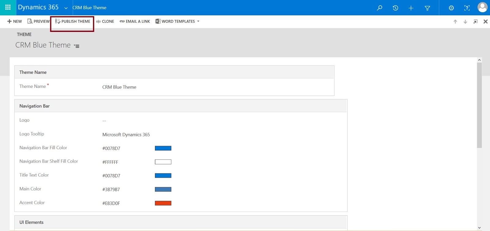Image resolution: width=490 pixels, height=231 pixels.
Task: Expand the Dynamics 365 navigation chevron
Action: pos(66,8)
